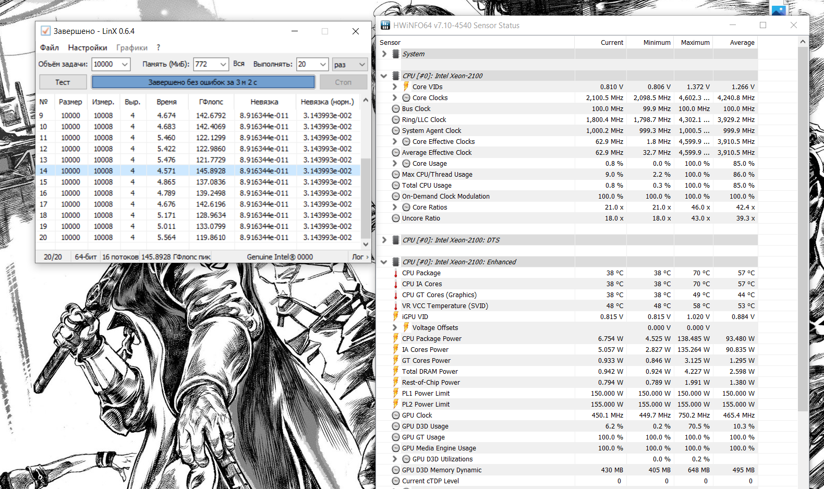Expand the Core Clocks row
Viewport: 824px width, 489px height.
tap(395, 97)
